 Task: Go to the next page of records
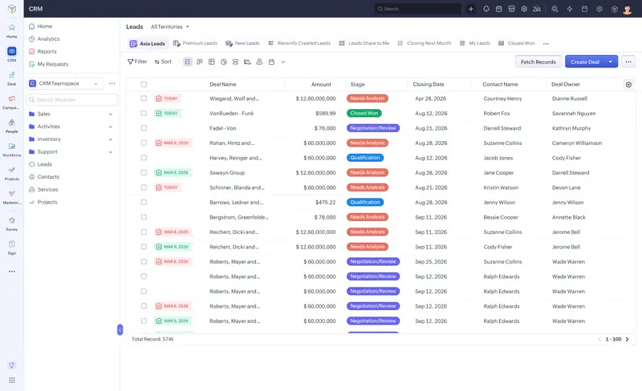coord(627,339)
